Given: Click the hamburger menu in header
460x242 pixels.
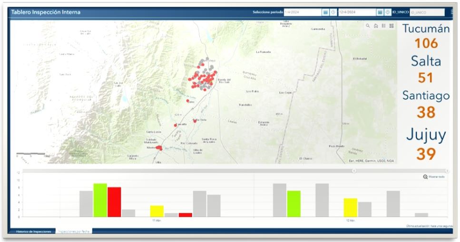Looking at the screenshot, I should pos(451,12).
